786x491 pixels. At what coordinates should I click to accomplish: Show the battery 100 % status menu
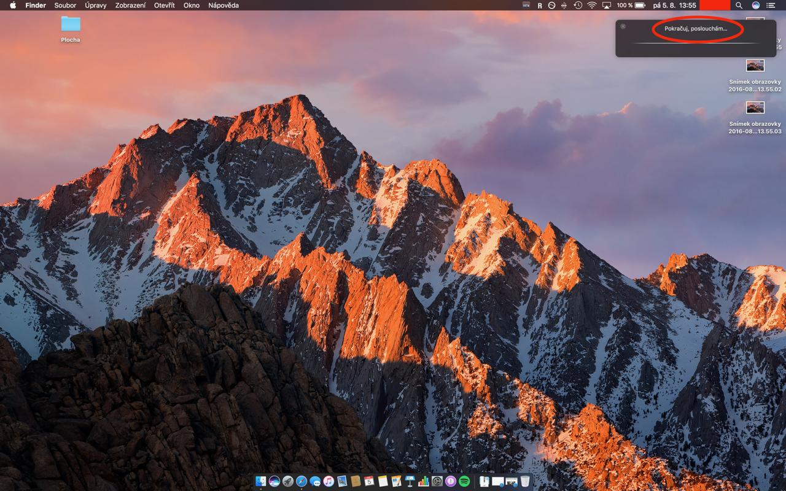[631, 6]
